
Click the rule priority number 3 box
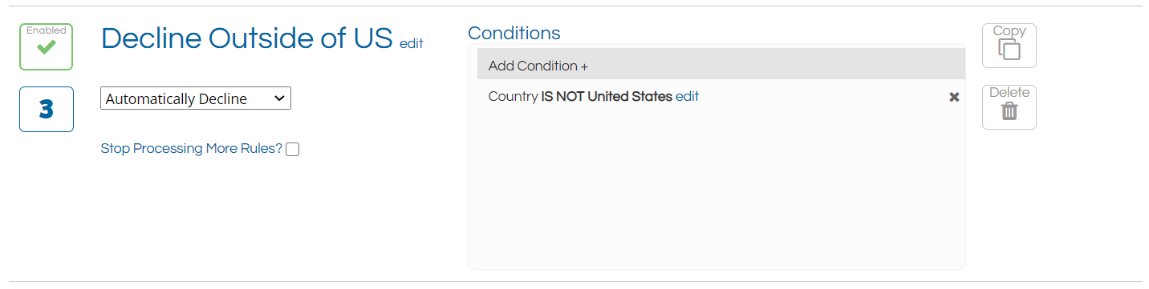pyautogui.click(x=47, y=109)
